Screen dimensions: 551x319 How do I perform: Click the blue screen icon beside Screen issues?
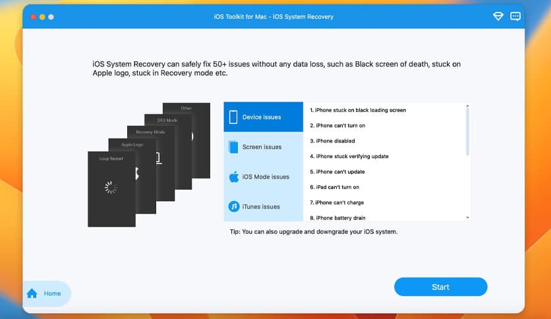click(x=233, y=147)
